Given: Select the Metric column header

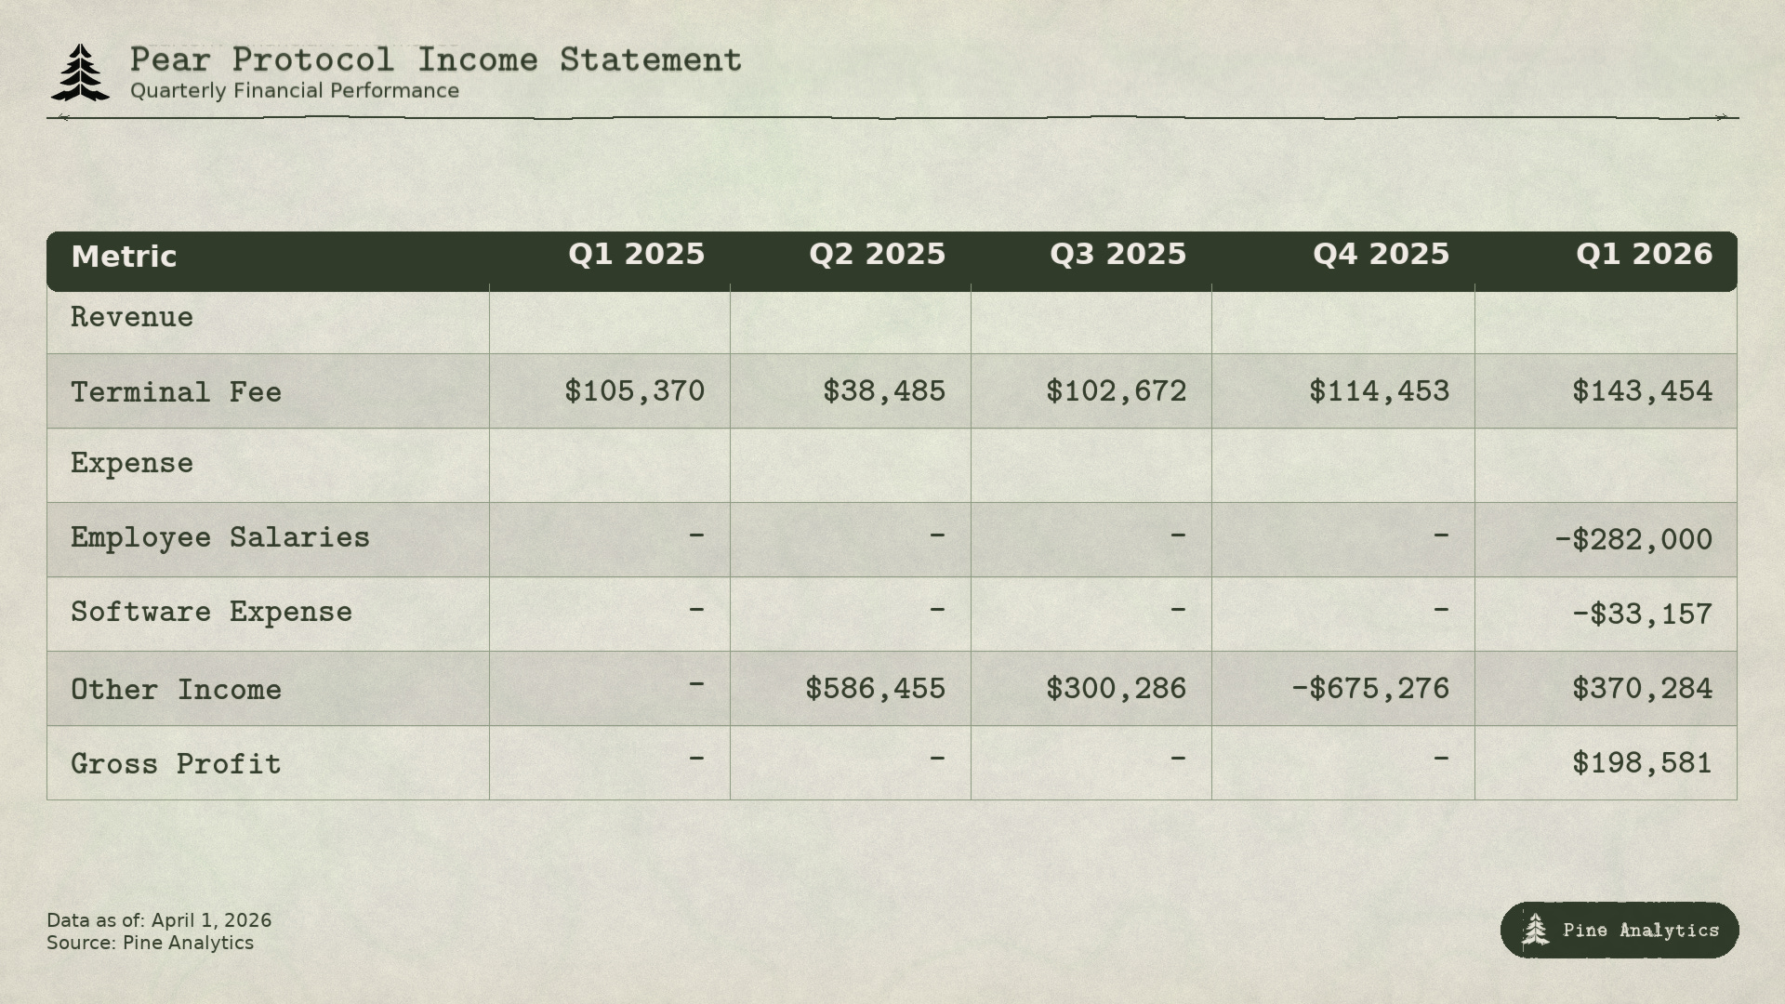Looking at the screenshot, I should click(124, 257).
